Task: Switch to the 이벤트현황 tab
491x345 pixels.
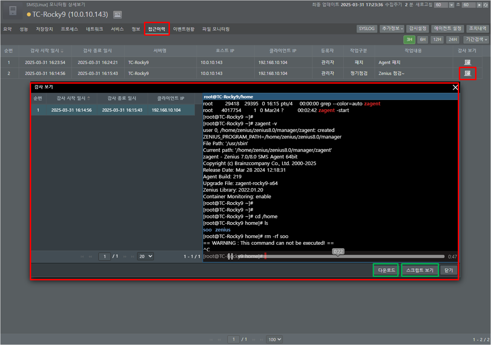Action: click(184, 29)
